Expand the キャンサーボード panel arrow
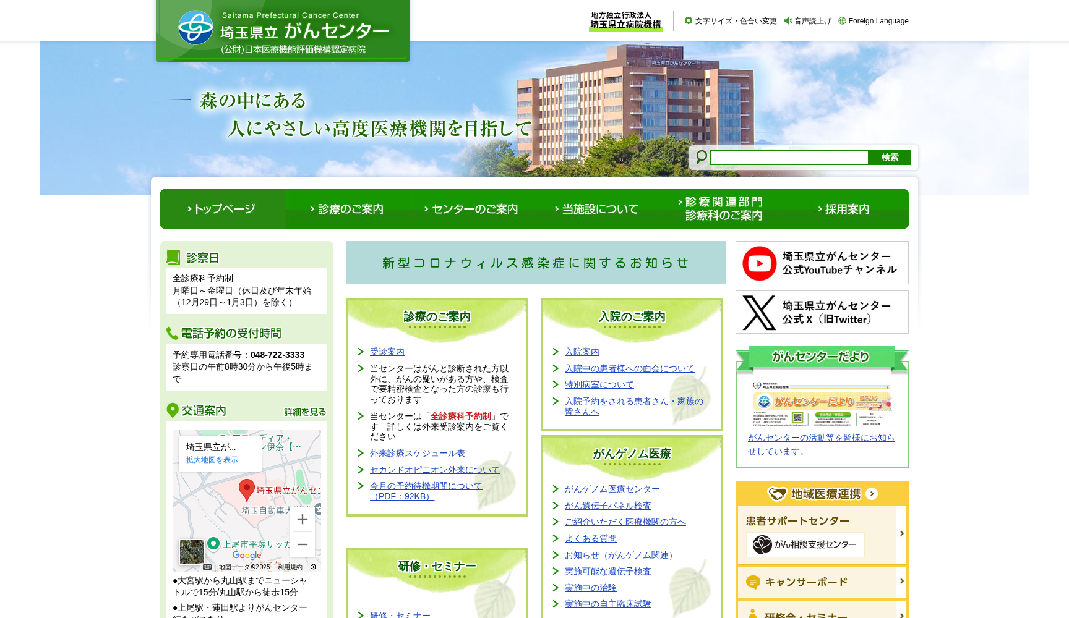Screen dimensions: 1069x618 901,582
